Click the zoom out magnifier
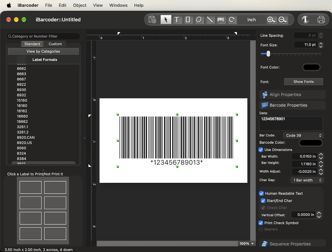The width and height of the screenshot is (332, 252). [x=282, y=20]
